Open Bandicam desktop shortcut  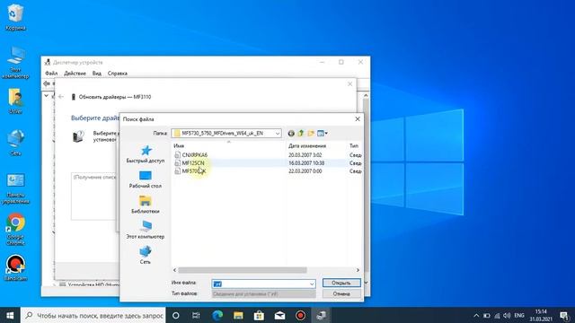point(15,267)
